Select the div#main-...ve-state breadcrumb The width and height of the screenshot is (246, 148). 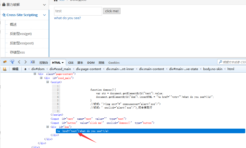(x=183, y=69)
